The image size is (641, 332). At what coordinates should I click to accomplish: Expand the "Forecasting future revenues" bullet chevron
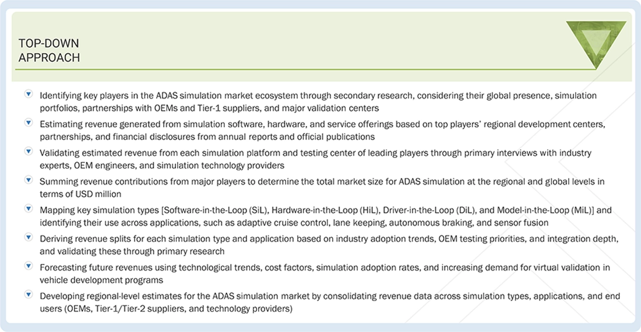28,266
